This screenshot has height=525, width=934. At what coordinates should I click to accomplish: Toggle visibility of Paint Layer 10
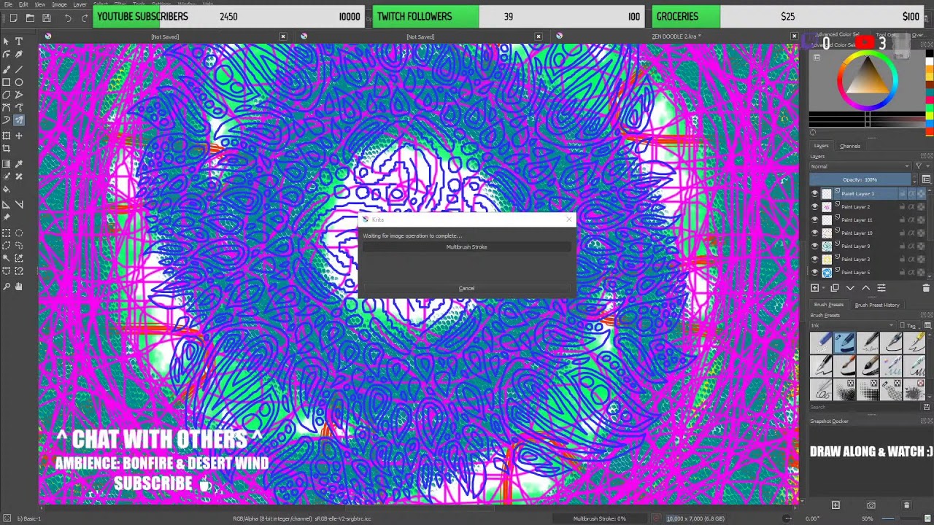click(x=815, y=233)
